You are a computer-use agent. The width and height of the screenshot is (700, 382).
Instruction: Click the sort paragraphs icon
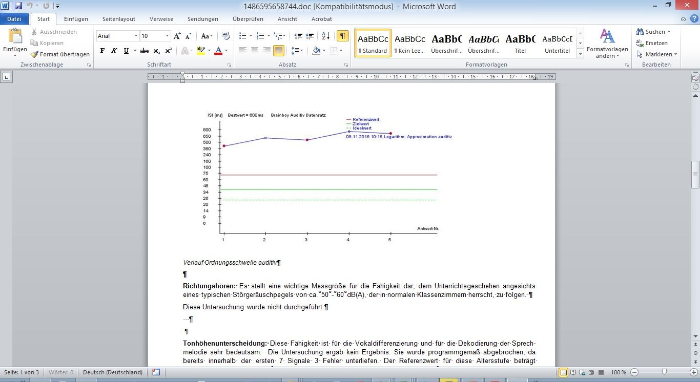[325, 36]
